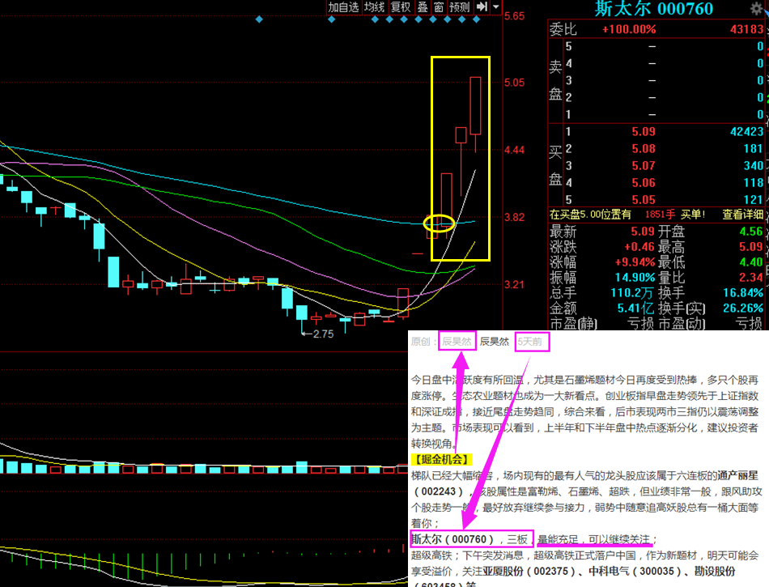Select the 振幅 value 14.90%
The width and height of the screenshot is (769, 587).
tap(635, 278)
